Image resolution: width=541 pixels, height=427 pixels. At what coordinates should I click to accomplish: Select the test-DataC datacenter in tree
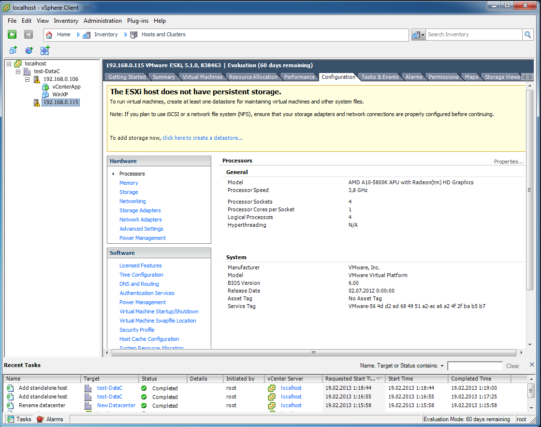pyautogui.click(x=46, y=71)
